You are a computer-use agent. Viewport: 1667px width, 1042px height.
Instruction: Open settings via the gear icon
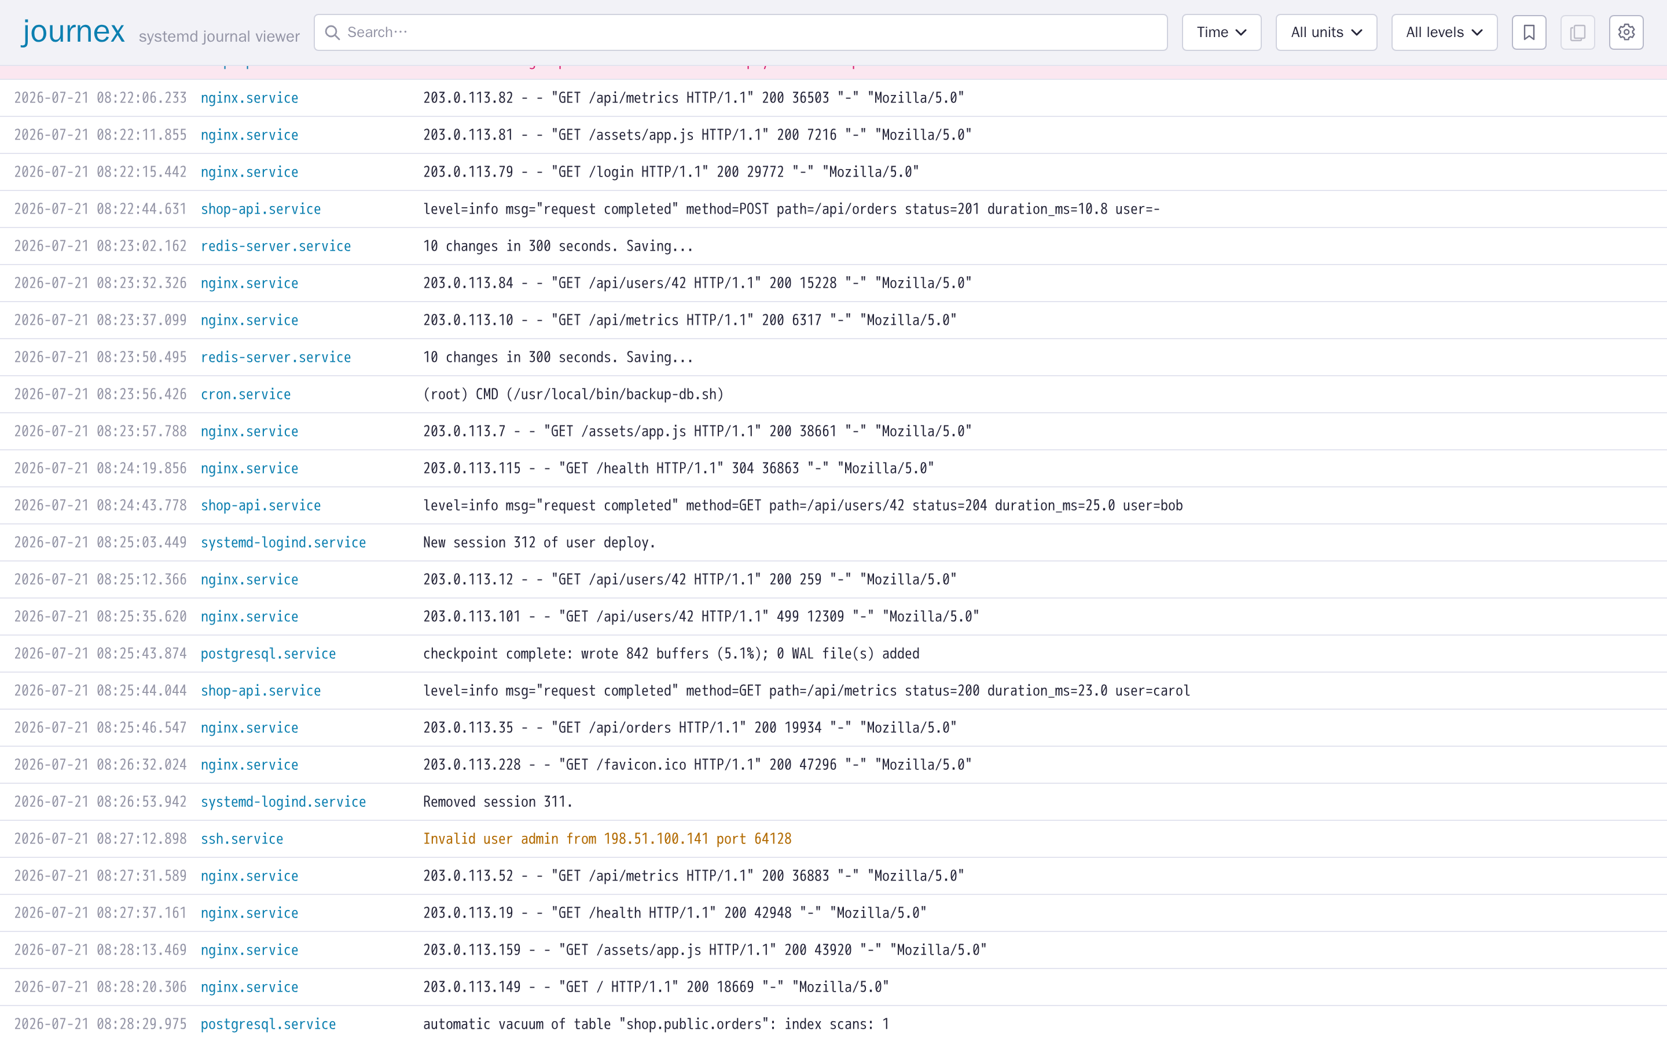1626,32
